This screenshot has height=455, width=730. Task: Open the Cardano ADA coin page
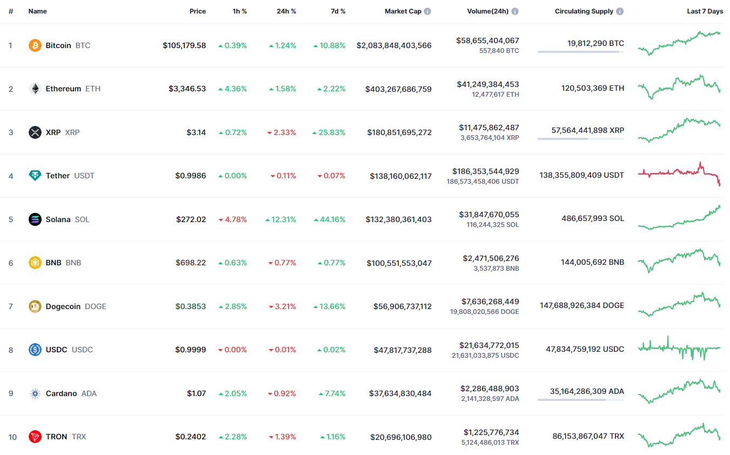click(61, 393)
